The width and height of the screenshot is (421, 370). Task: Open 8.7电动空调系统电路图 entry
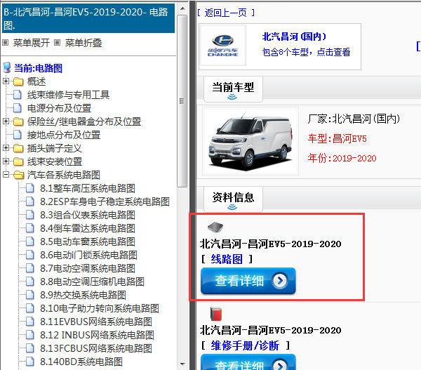click(88, 268)
